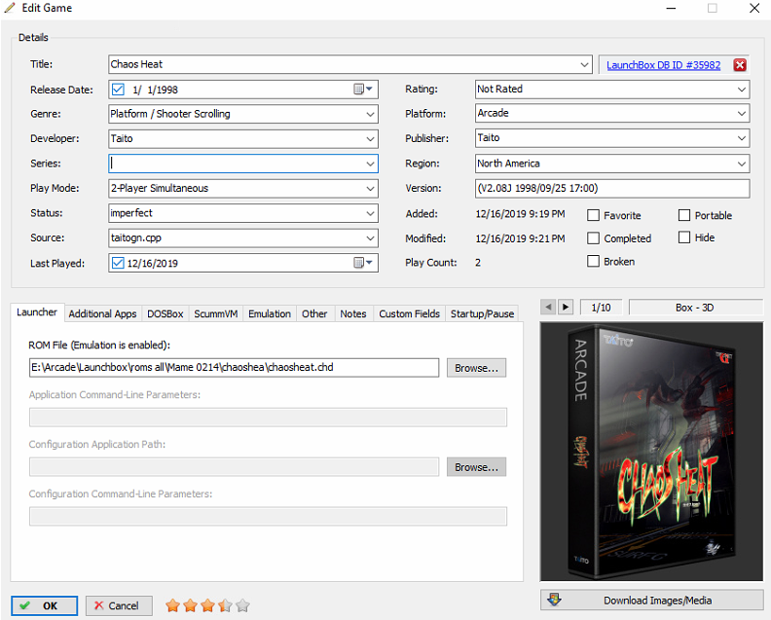Screen dimensions: 771x620
Task: Select the Launcher tab
Action: (x=37, y=312)
